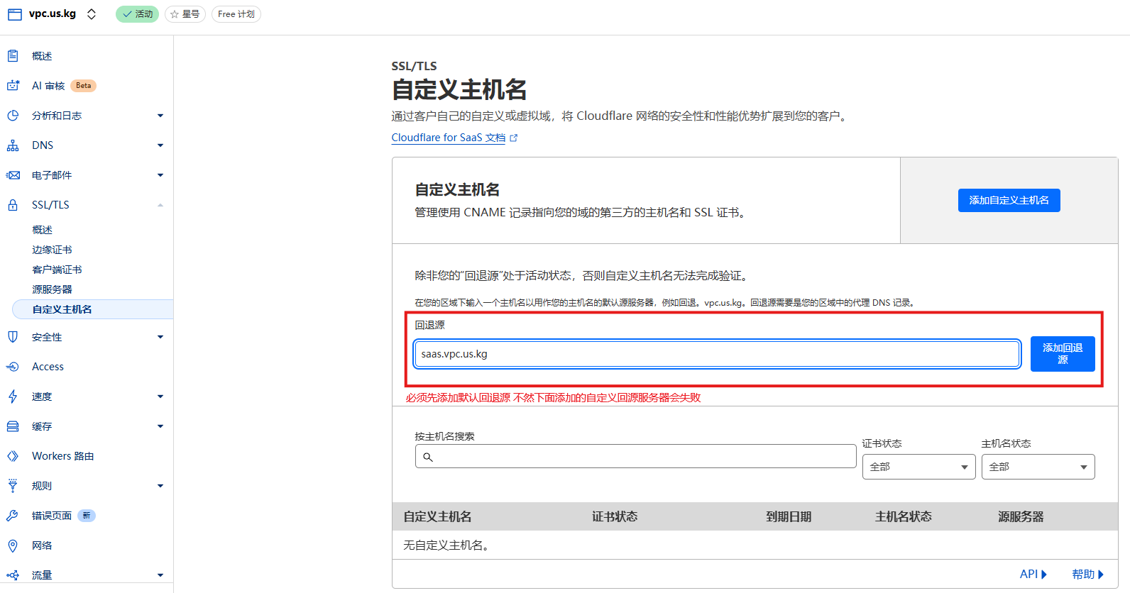Open the 证书状态 dropdown
The image size is (1130, 593).
918,467
